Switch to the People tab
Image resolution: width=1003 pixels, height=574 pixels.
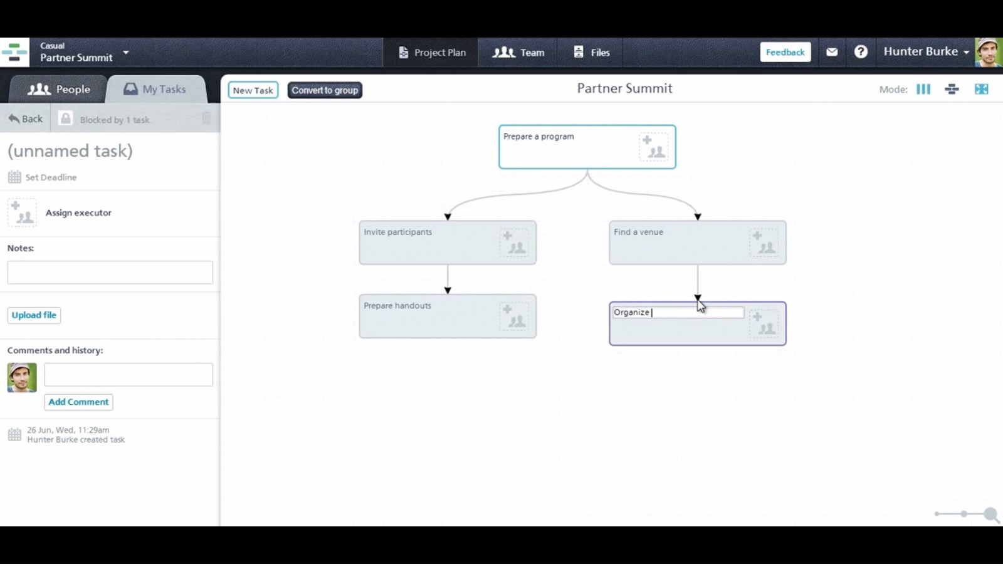click(x=59, y=90)
